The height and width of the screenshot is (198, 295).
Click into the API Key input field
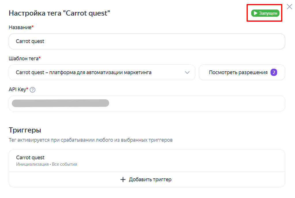coord(196,103)
